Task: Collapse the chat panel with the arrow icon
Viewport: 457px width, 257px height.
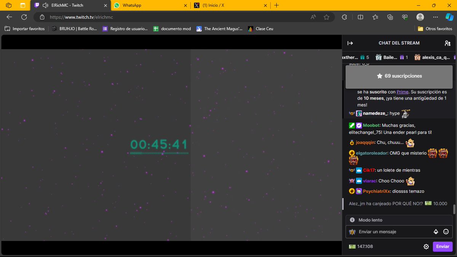Action: point(350,43)
